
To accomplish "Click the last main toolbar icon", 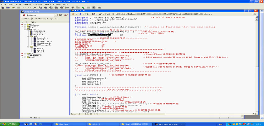I will click(99, 8).
